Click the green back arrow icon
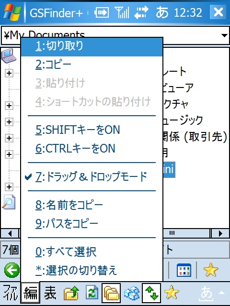The height and width of the screenshot is (306, 230). tap(11, 270)
